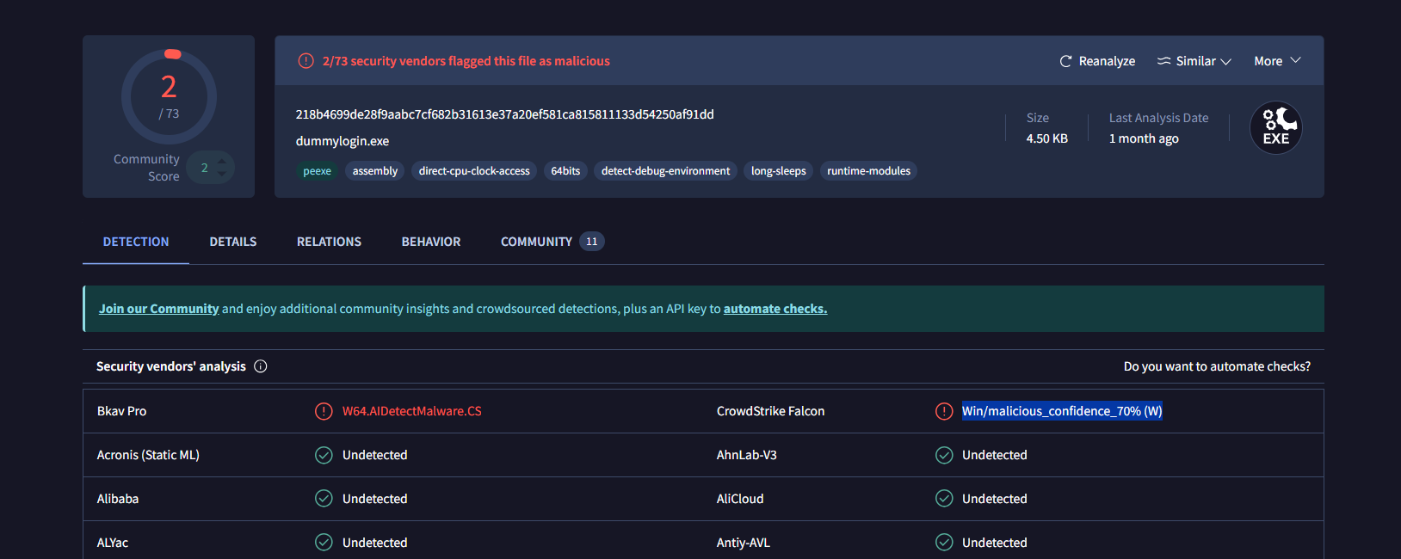Expand the Similar dropdown
The width and height of the screenshot is (1401, 559).
tap(1225, 61)
